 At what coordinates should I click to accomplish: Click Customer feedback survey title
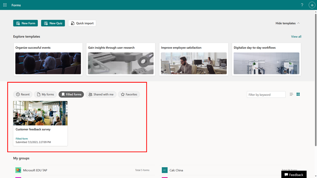click(33, 129)
